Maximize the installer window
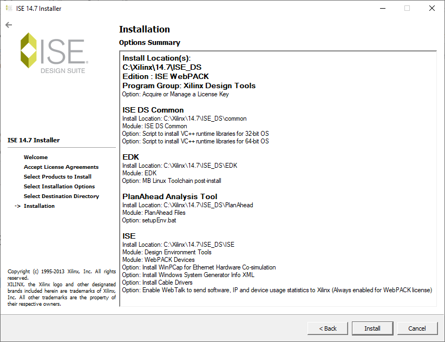445x342 pixels. 407,9
